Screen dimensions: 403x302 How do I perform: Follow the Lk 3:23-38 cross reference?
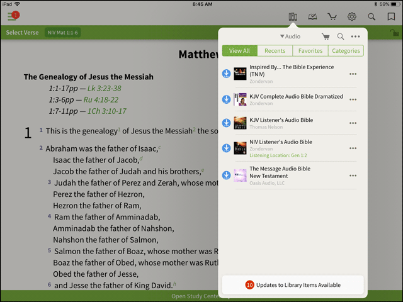[104, 88]
